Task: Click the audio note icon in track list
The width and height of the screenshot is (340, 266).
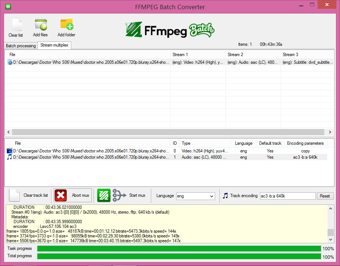Action: [9, 157]
